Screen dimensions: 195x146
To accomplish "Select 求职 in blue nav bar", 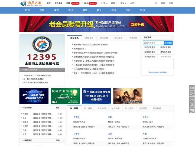I will [42, 10].
